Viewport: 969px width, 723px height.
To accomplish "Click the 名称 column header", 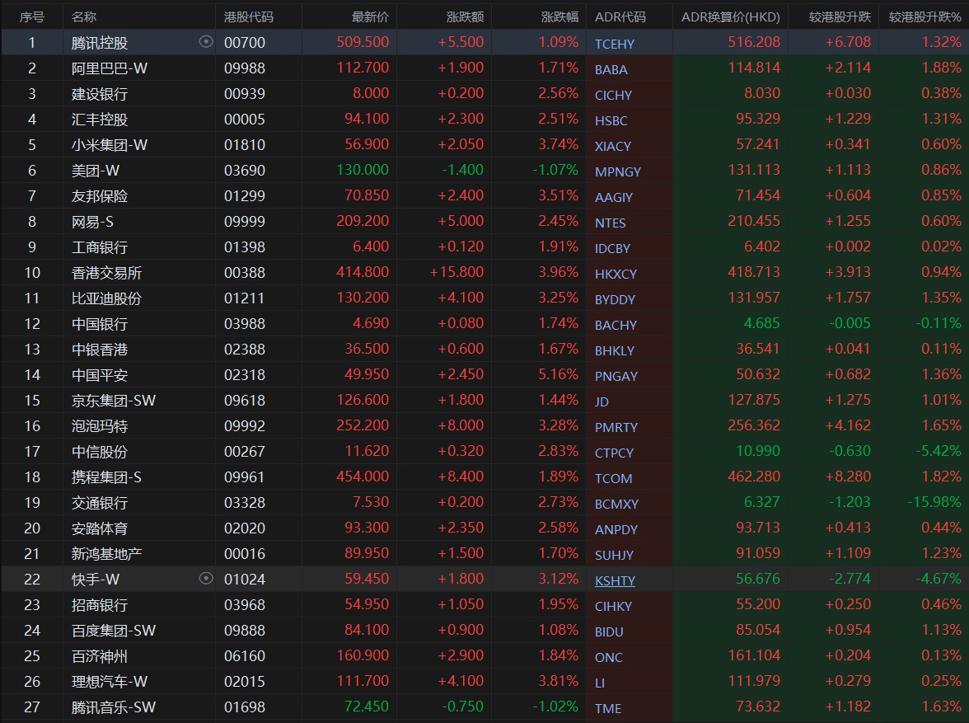I will pos(84,16).
